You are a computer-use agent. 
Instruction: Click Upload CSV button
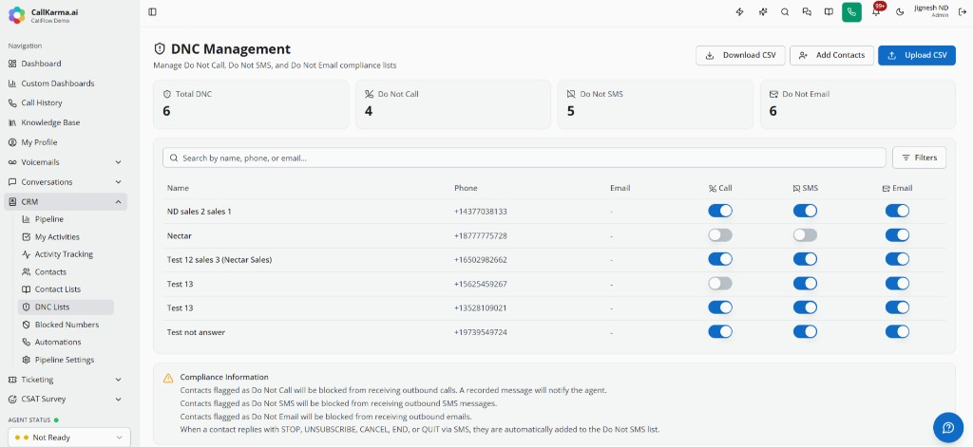pyautogui.click(x=917, y=55)
